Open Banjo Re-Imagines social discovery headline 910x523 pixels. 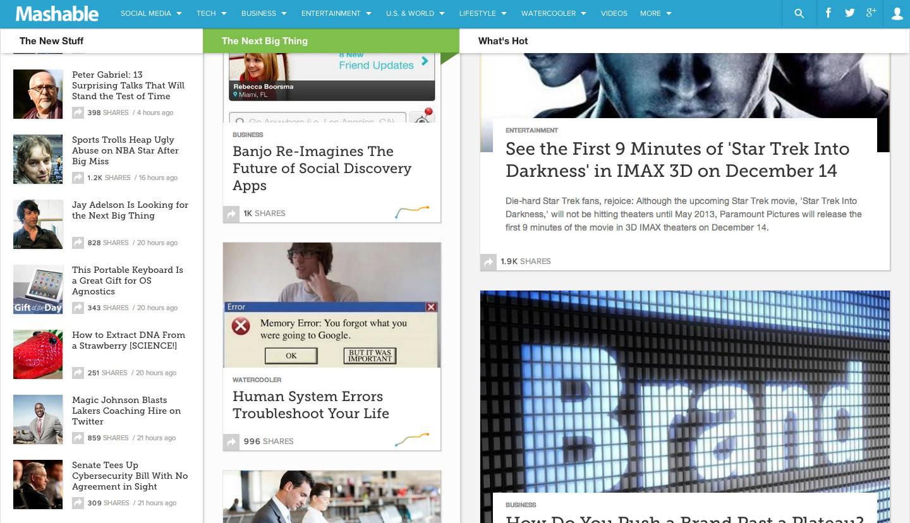pos(322,169)
